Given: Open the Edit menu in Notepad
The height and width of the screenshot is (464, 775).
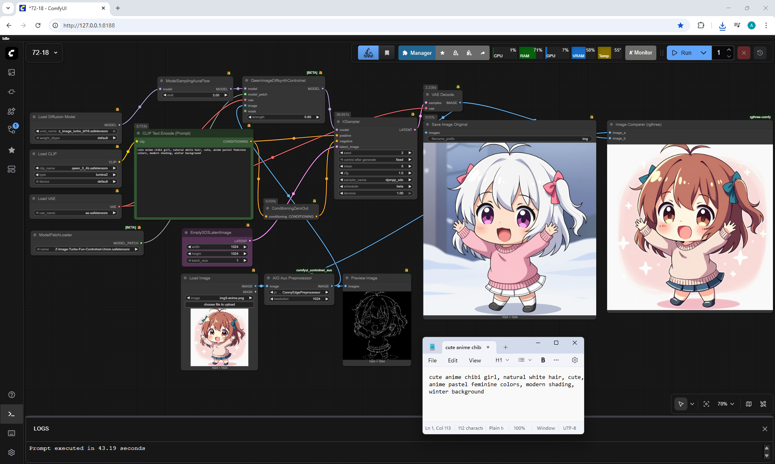Looking at the screenshot, I should coord(452,360).
